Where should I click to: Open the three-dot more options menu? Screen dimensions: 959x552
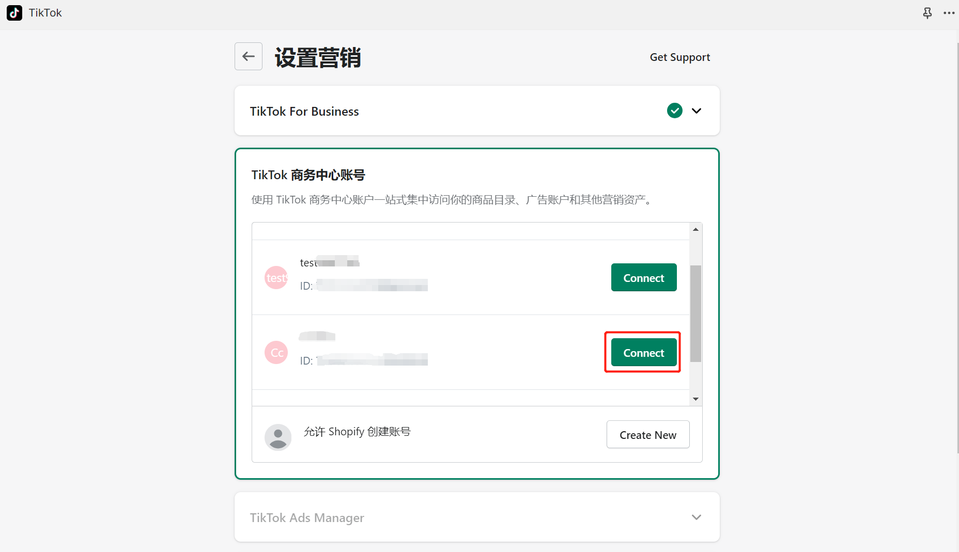point(949,13)
